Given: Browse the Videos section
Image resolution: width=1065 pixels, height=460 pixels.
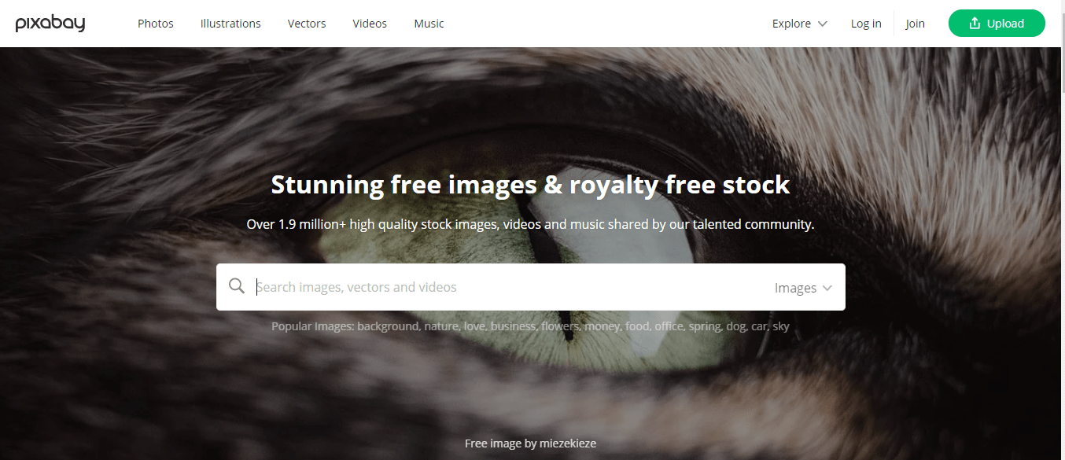Looking at the screenshot, I should (x=370, y=24).
